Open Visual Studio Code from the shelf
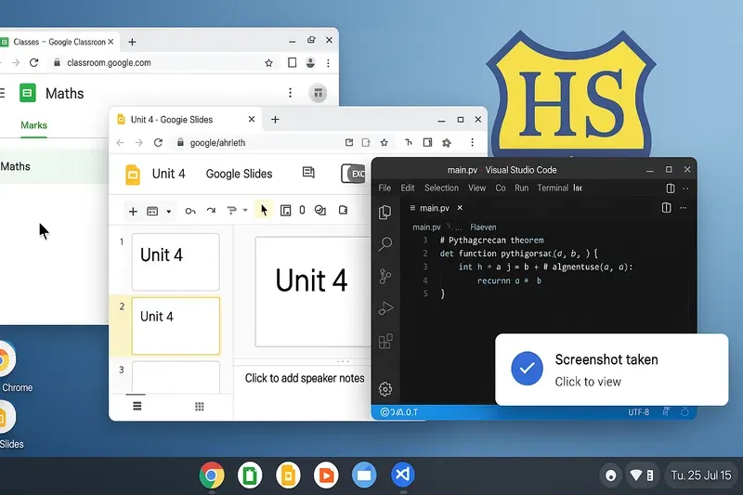743x495 pixels. (402, 475)
